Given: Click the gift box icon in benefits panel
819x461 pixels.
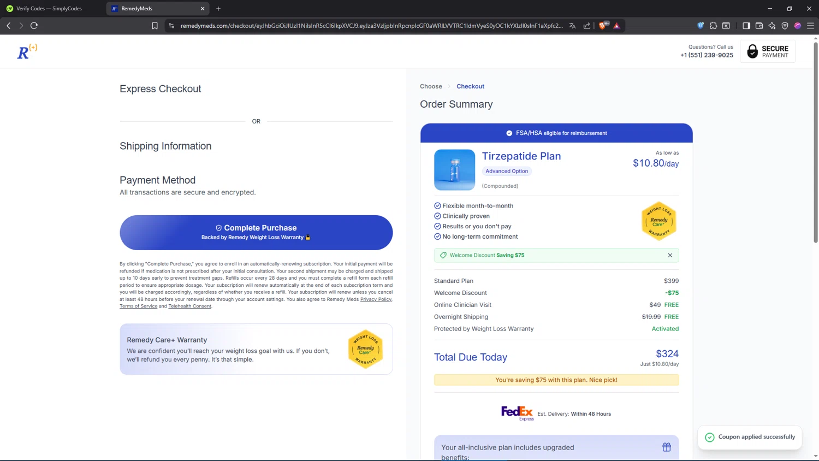Looking at the screenshot, I should (x=667, y=447).
